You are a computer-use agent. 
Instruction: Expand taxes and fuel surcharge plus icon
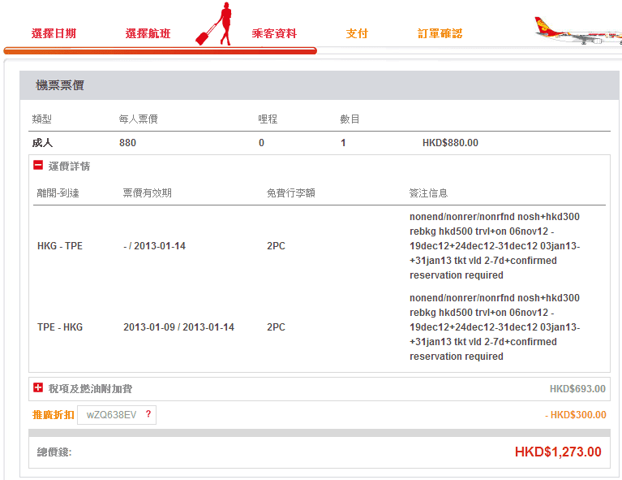(38, 388)
